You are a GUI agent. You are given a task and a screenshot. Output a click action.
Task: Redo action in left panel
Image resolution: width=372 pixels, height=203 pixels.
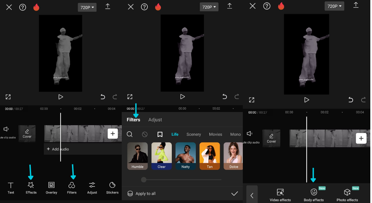click(x=115, y=97)
